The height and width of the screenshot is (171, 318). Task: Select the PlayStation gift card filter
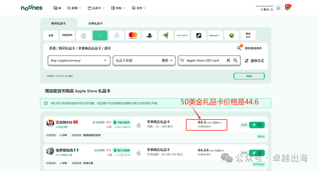149,35
